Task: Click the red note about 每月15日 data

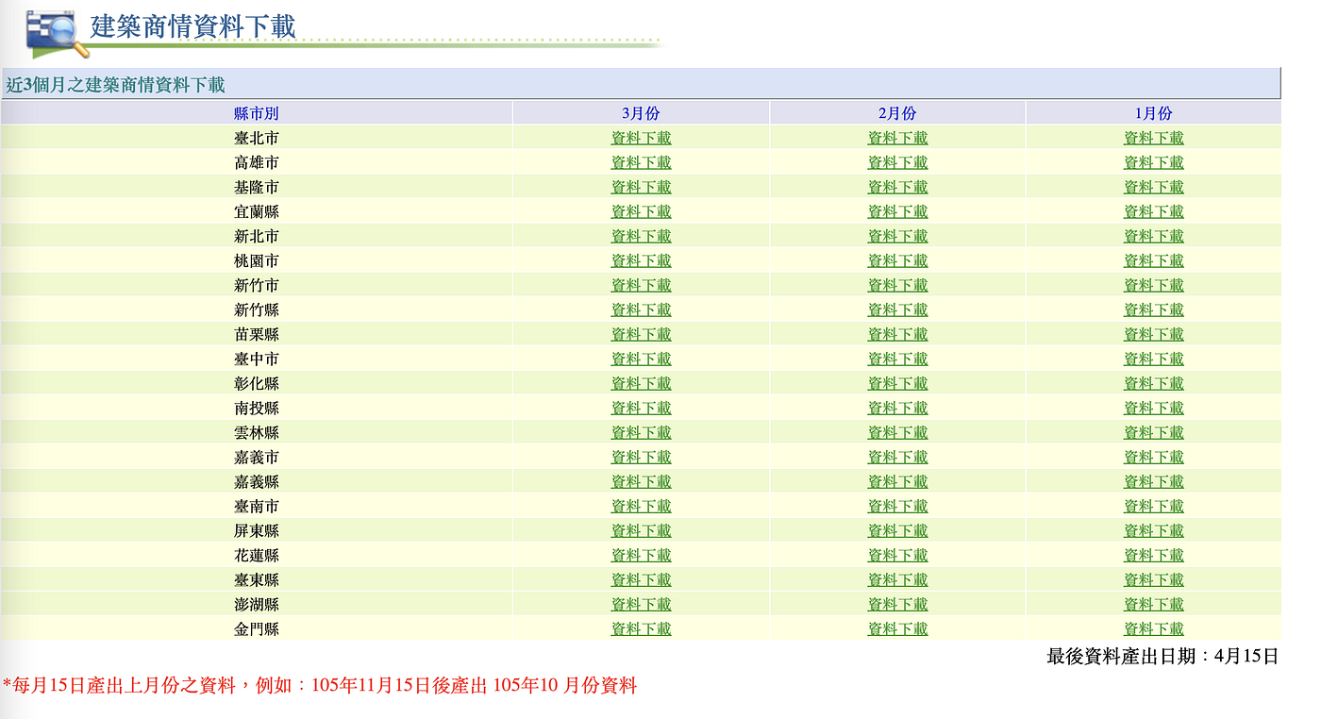Action: coord(320,686)
